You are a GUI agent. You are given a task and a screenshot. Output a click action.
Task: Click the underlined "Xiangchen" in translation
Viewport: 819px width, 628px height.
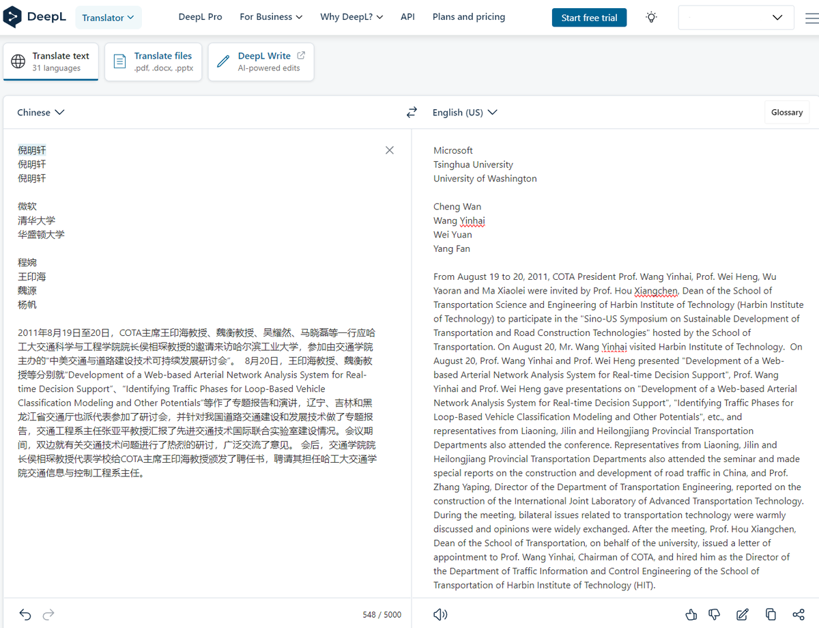pyautogui.click(x=656, y=291)
